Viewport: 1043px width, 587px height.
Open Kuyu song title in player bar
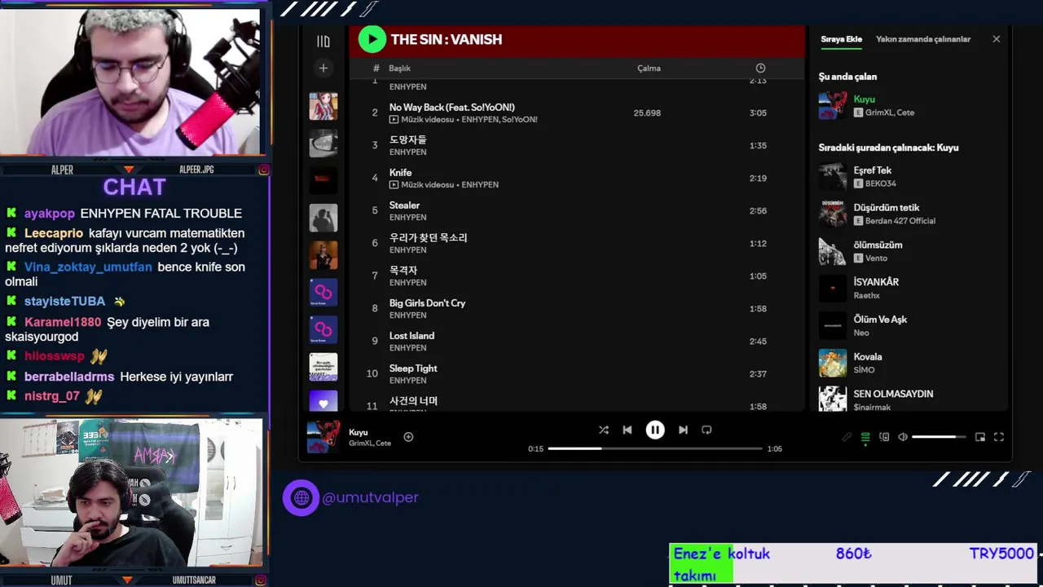[x=359, y=432]
